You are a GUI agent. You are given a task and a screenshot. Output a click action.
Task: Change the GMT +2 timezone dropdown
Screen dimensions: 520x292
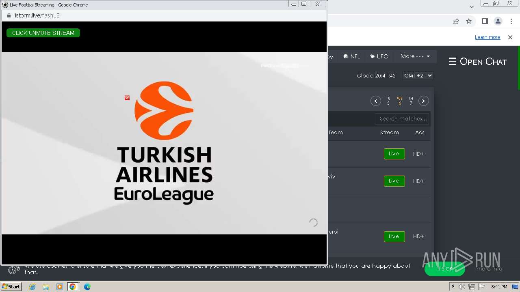[x=418, y=75]
